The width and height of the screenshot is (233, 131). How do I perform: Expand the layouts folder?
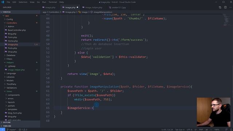(x=20, y=102)
